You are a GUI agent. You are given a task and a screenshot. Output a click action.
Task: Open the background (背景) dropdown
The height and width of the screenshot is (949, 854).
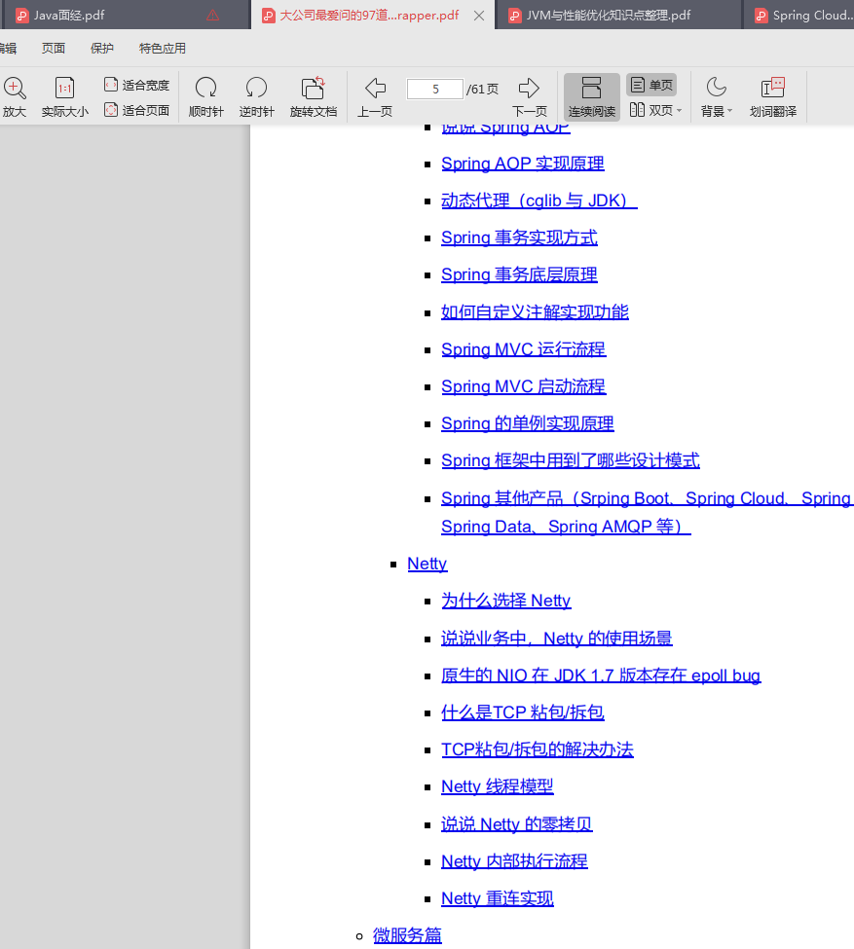(717, 96)
